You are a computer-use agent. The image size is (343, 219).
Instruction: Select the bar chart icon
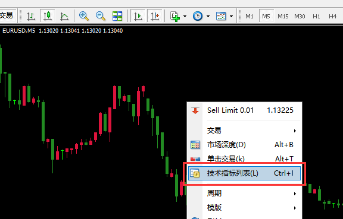[31, 16]
